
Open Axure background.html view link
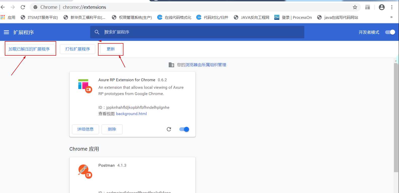[131, 114]
